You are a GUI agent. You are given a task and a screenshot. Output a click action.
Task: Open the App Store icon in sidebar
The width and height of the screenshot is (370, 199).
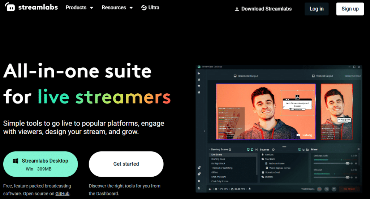pos(199,86)
